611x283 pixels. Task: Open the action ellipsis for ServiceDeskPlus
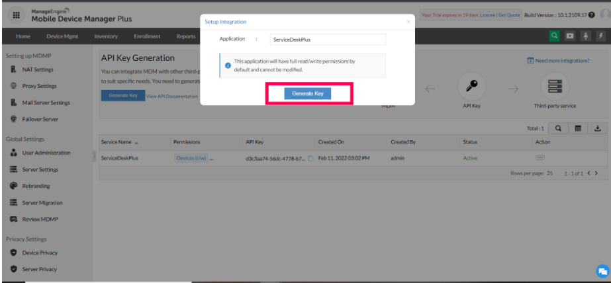click(540, 157)
